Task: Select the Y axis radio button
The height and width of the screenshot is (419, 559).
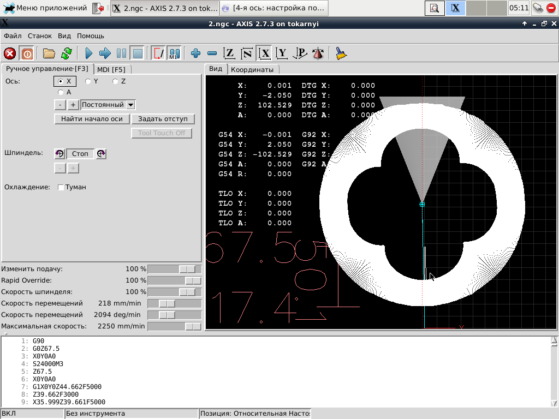Action: (88, 81)
